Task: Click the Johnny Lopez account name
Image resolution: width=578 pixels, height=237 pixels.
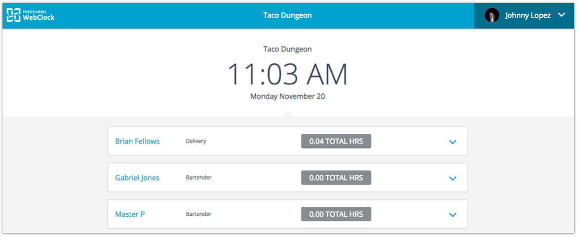Action: click(528, 15)
